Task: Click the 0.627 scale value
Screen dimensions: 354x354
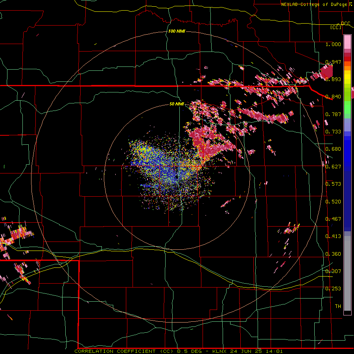Action: (333, 167)
